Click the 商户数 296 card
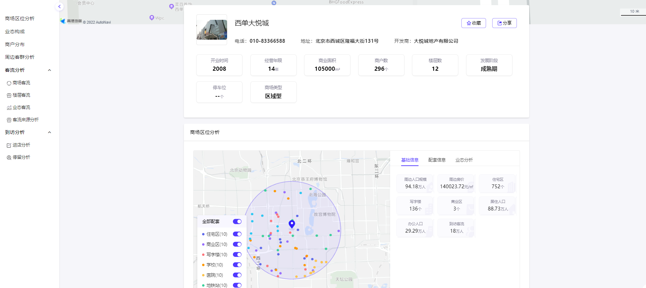The height and width of the screenshot is (288, 646). click(381, 65)
